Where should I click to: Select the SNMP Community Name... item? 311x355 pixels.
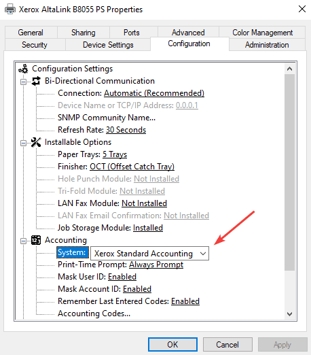click(107, 118)
